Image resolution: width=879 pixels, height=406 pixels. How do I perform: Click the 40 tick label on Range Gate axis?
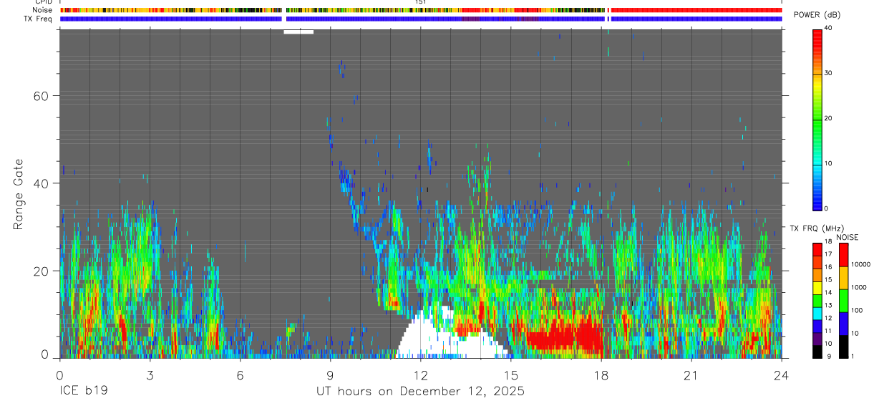coord(42,183)
